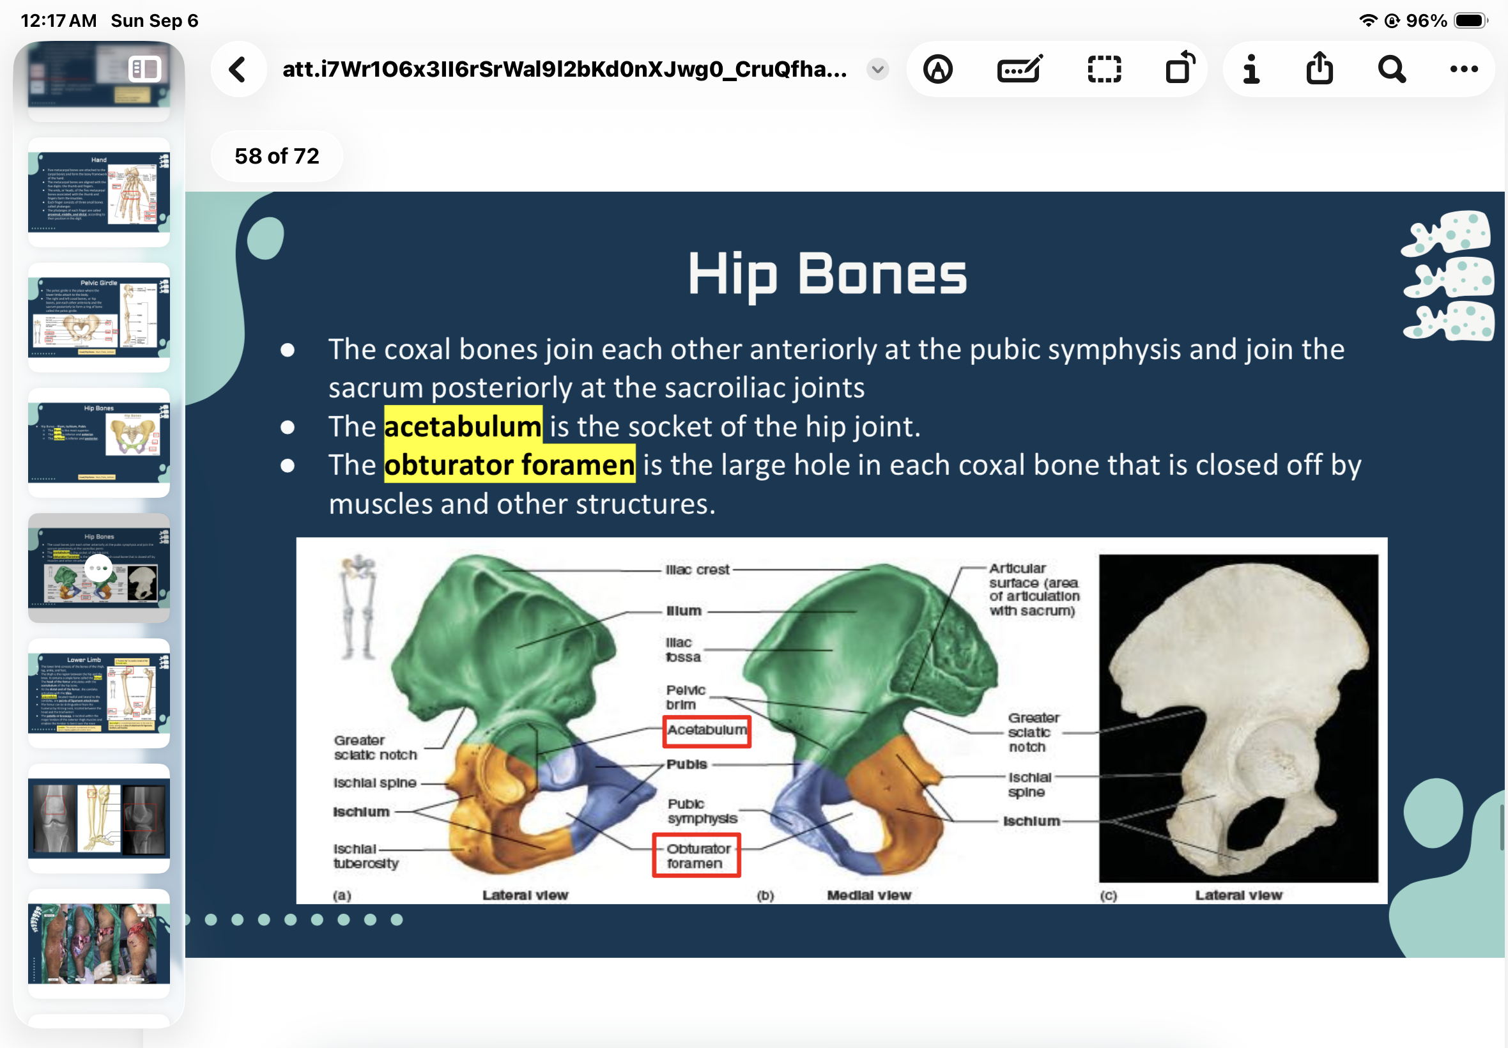Click the 'Pubic symphysis' diagram label

coord(702,811)
